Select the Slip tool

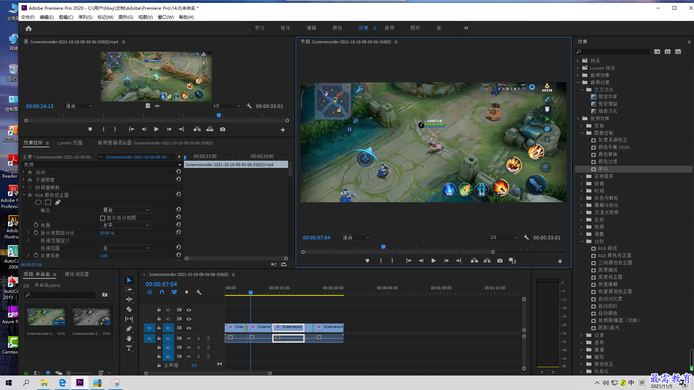pos(129,319)
